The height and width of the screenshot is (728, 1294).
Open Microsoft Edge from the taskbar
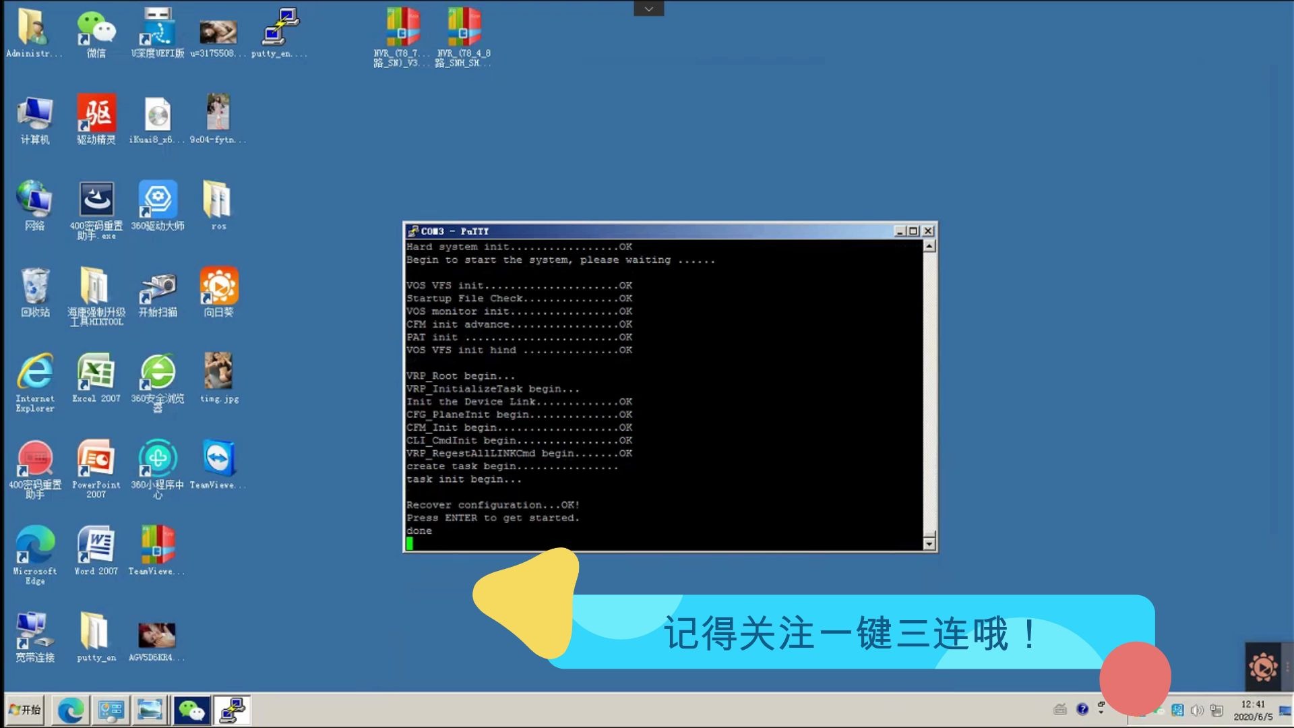tap(69, 710)
